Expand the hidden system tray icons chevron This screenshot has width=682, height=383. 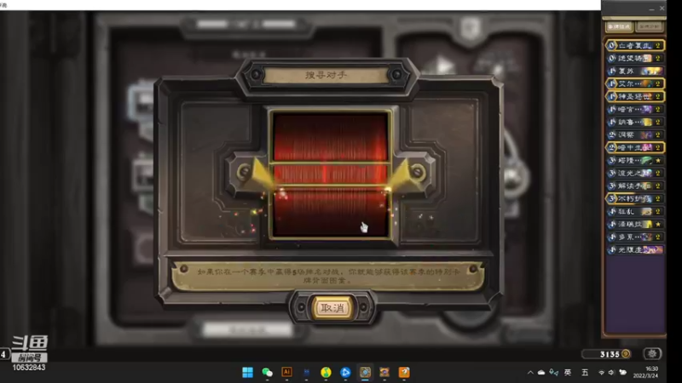pyautogui.click(x=530, y=373)
